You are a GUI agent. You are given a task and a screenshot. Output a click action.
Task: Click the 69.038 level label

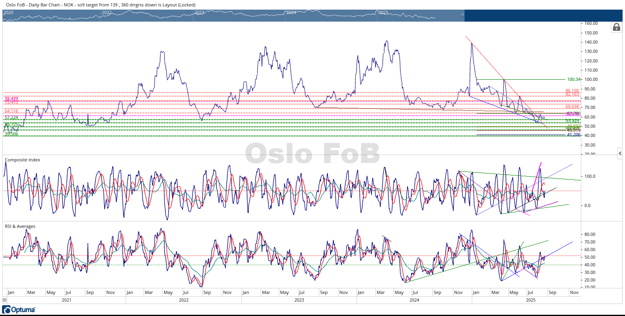pos(572,107)
